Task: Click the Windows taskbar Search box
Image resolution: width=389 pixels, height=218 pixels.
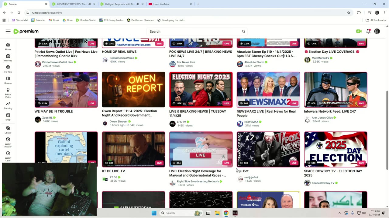Action: click(x=181, y=213)
